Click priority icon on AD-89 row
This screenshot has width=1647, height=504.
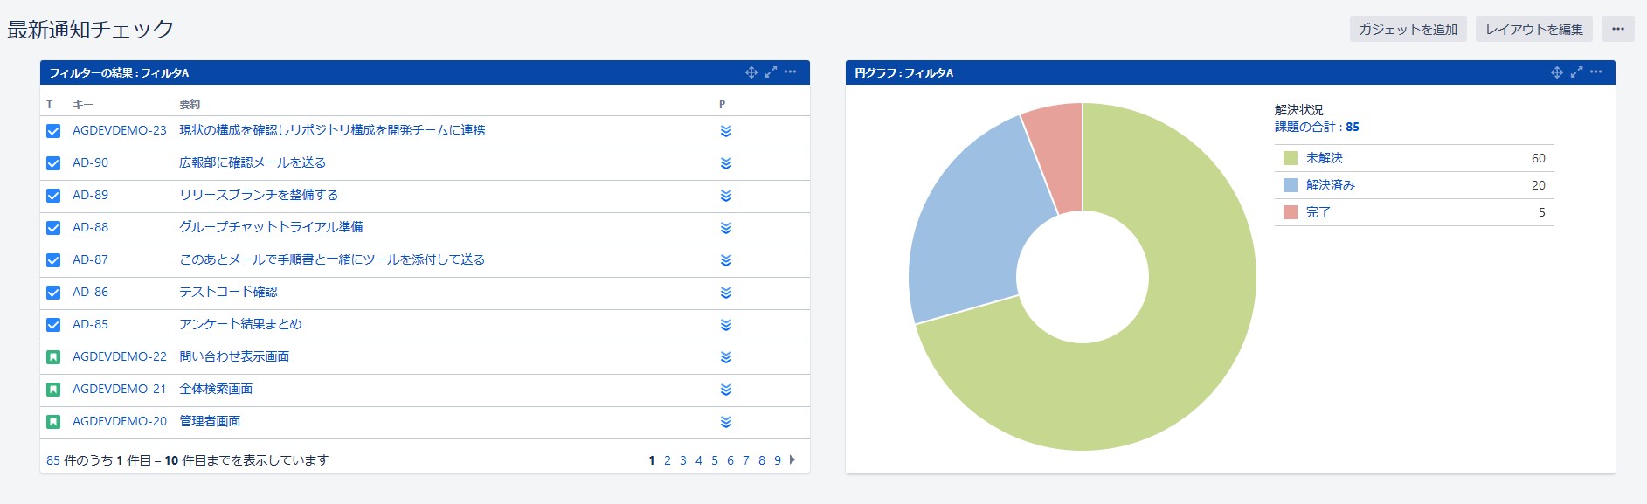click(725, 196)
